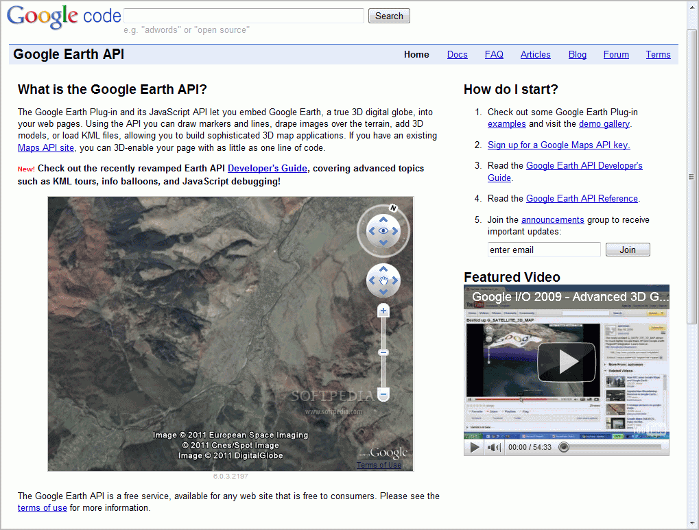This screenshot has height=530, width=699.
Task: Click the page vertical scrollbar thumb
Action: pyautogui.click(x=691, y=177)
